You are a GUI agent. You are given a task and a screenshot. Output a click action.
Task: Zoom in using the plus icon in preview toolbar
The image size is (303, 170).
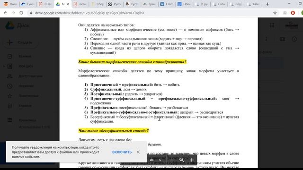pyautogui.click(x=191, y=160)
